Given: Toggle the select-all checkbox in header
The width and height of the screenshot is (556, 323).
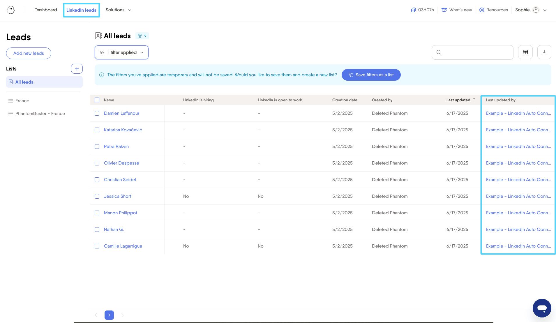Looking at the screenshot, I should (97, 100).
